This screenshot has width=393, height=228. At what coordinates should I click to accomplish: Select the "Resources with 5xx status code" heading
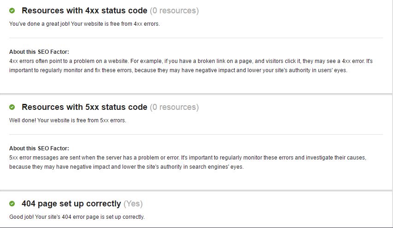[x=84, y=107]
